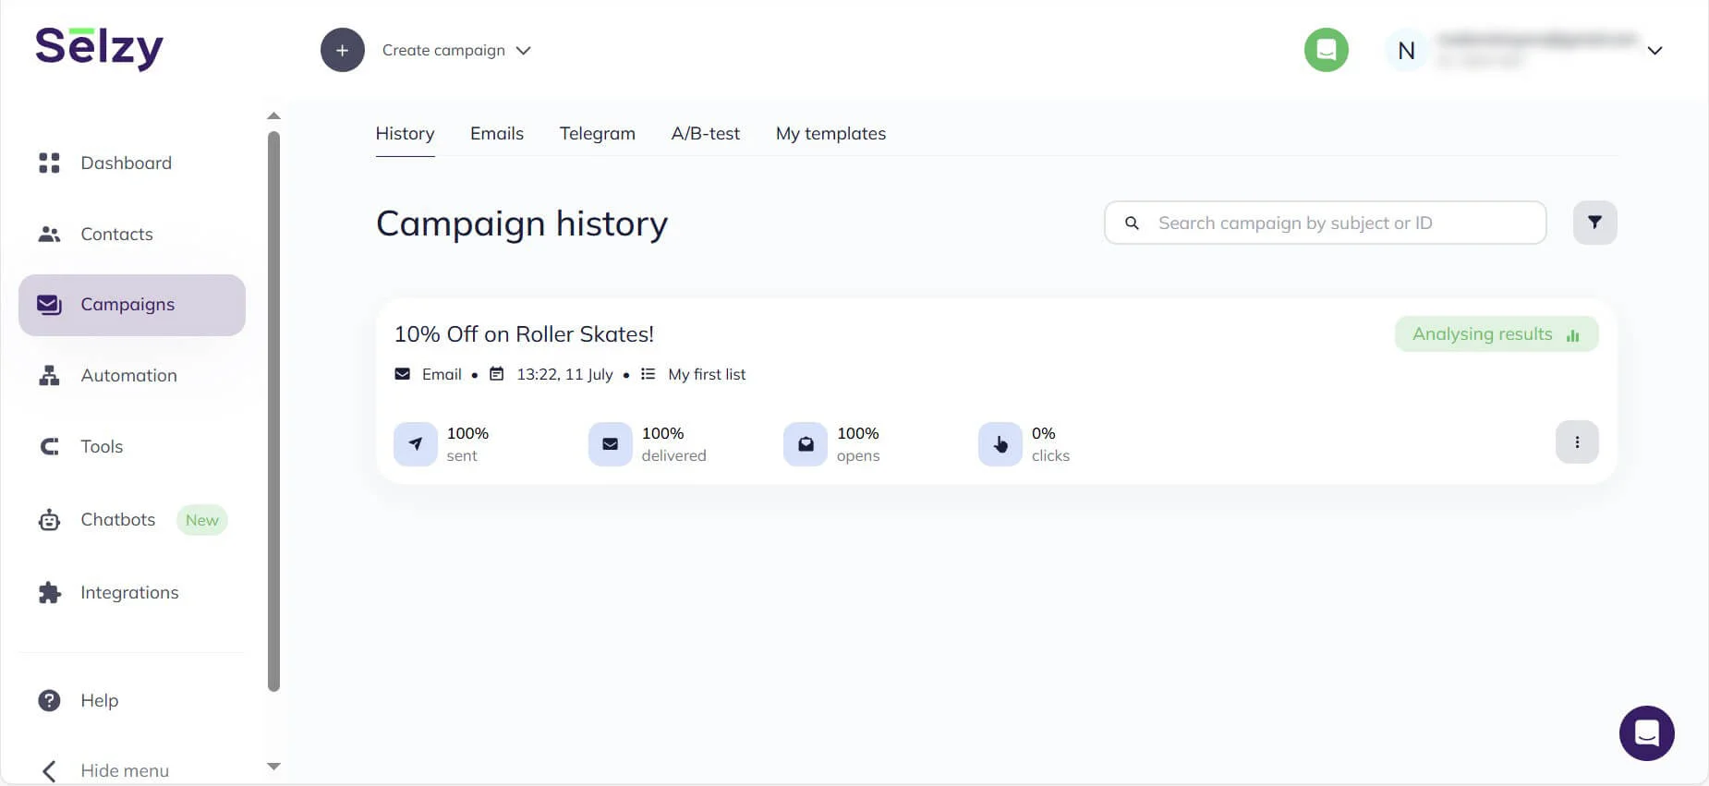This screenshot has height=786, width=1709.
Task: Expand the Create campaign dropdown arrow
Action: point(524,51)
